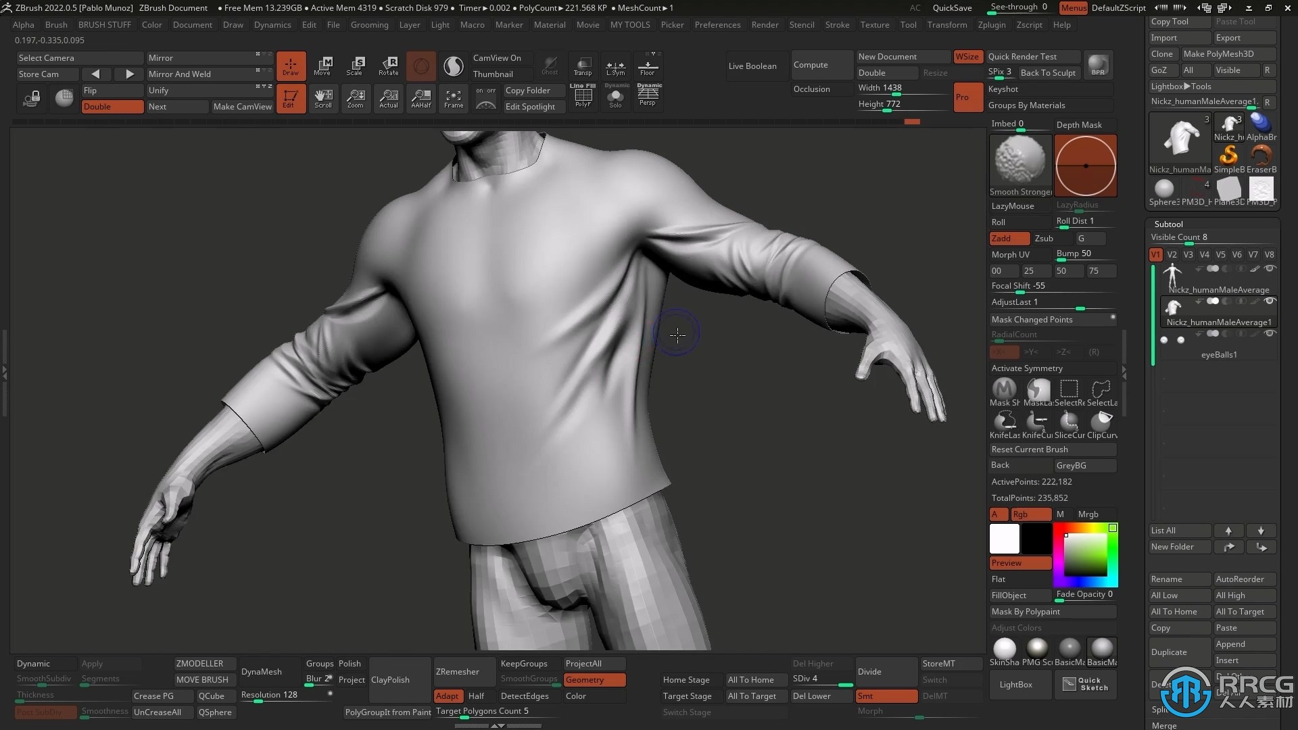Screen dimensions: 1298x730
Task: Click the Scroll canvas icon
Action: [323, 99]
